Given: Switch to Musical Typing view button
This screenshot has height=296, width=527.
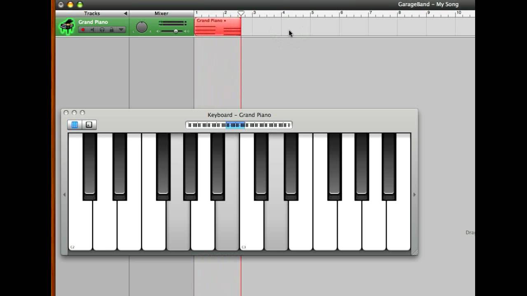Looking at the screenshot, I should [89, 125].
